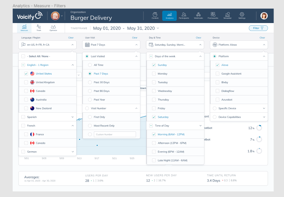Click the user profile avatar
The image size is (284, 197).
264,16
